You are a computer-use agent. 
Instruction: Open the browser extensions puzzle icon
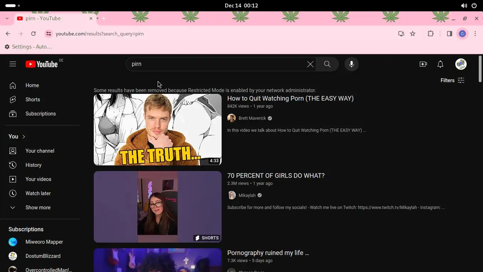pyautogui.click(x=431, y=34)
